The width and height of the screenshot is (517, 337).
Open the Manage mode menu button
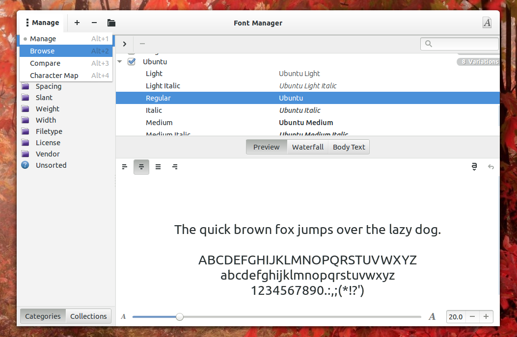43,23
